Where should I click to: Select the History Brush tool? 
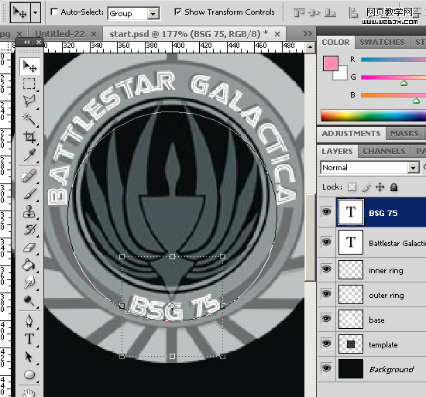pyautogui.click(x=29, y=230)
